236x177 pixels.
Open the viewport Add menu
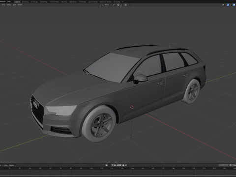(x=14, y=5)
